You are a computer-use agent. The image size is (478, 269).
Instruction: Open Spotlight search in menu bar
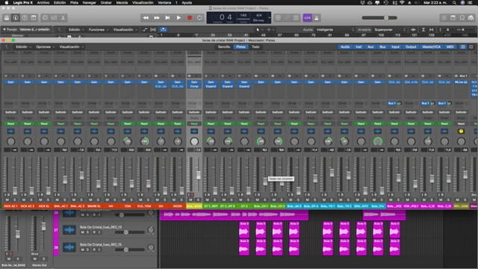click(454, 2)
